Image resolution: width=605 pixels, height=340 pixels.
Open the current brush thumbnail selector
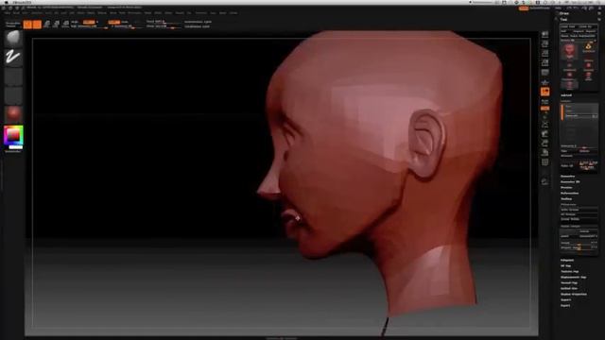[x=13, y=38]
